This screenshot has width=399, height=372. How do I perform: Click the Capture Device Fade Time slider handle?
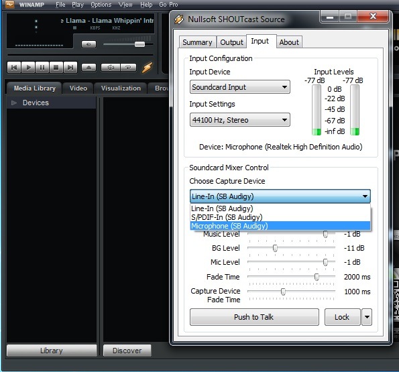point(283,292)
